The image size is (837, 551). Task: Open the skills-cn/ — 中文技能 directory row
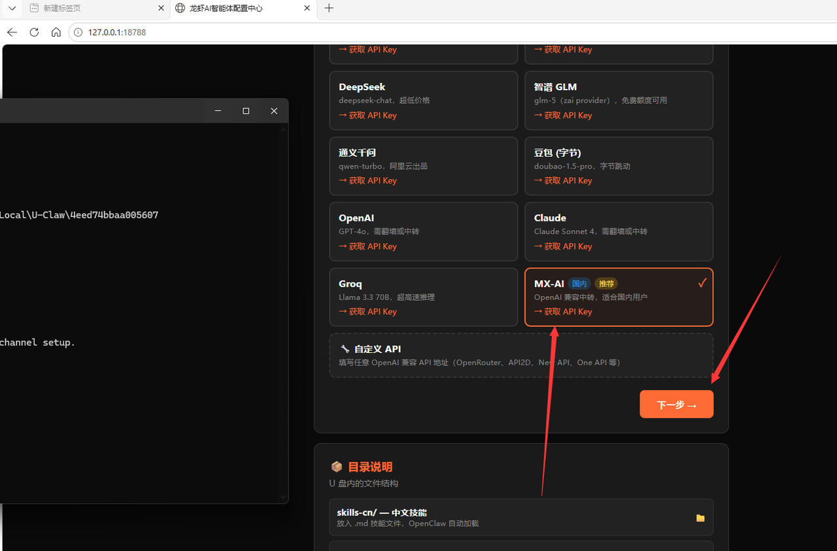[x=521, y=518]
